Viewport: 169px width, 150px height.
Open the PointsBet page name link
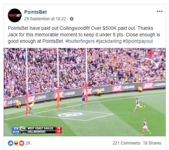[36, 12]
